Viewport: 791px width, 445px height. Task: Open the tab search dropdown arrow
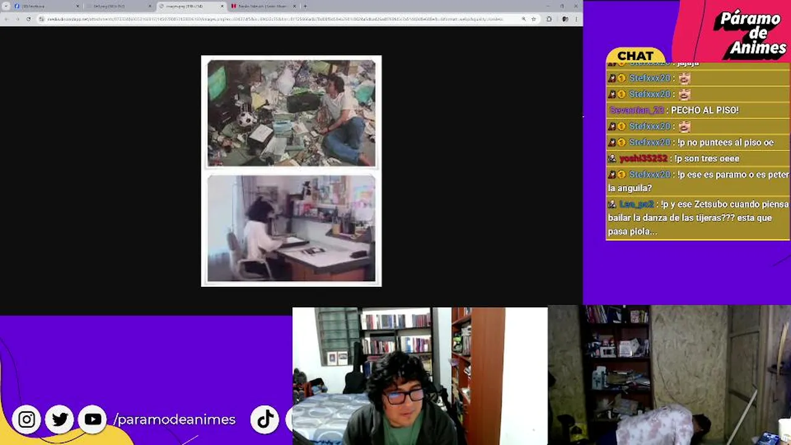pos(6,6)
